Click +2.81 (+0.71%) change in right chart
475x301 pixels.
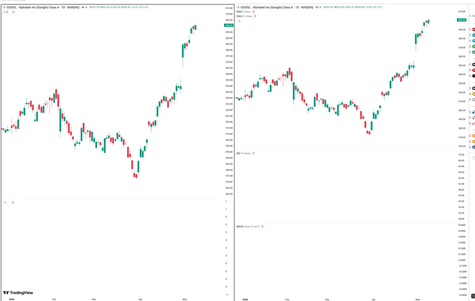click(x=373, y=7)
